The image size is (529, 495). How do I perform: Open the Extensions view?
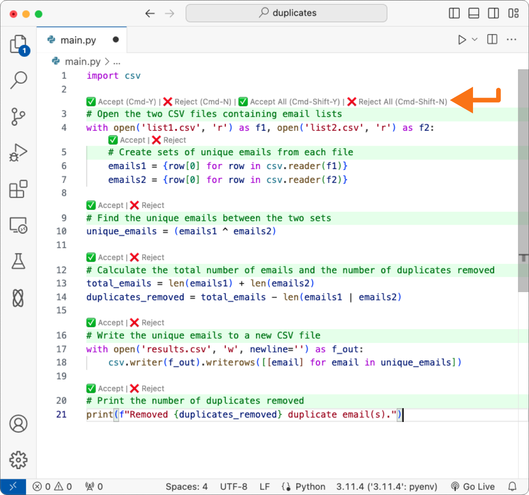tap(19, 189)
